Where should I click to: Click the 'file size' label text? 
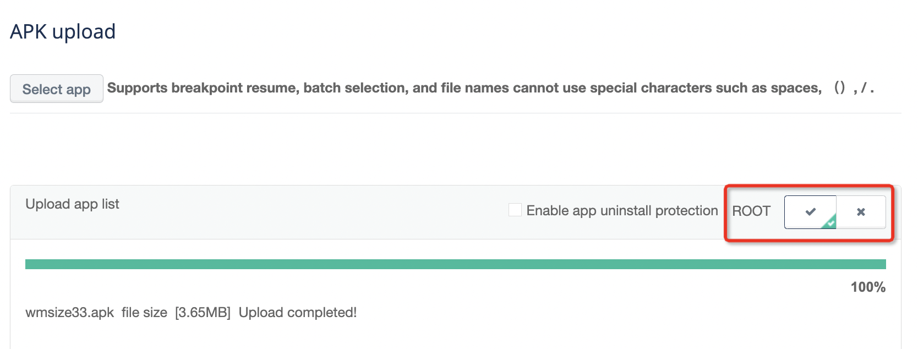tap(144, 313)
